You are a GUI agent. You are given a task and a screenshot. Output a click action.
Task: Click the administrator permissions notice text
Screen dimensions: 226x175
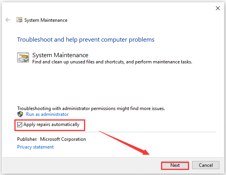tap(91, 108)
